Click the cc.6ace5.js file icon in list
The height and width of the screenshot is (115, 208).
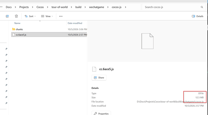click(x=13, y=35)
